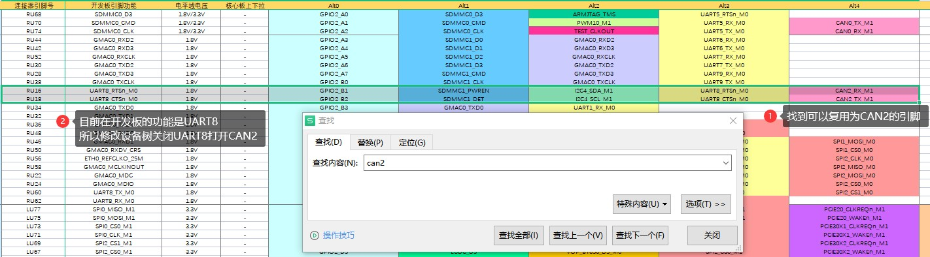
Task: Open the 定位(G) tab
Action: (x=411, y=142)
